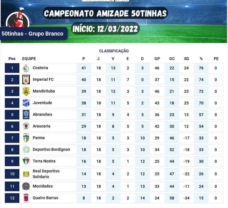
Task: Click the SG column header
Action: point(186,59)
